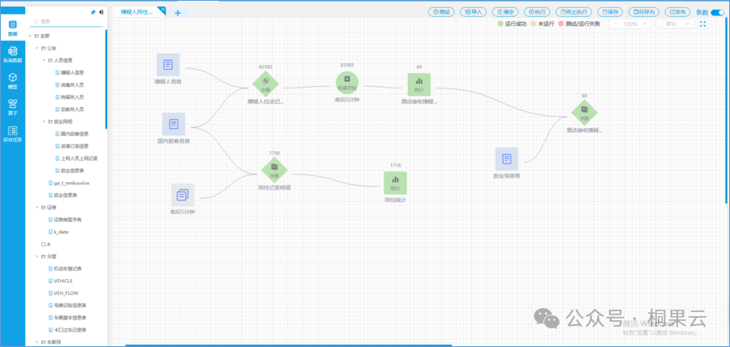The height and width of the screenshot is (347, 730).
Task: Click the zoom-in plus at 100%
Action: tap(646, 24)
